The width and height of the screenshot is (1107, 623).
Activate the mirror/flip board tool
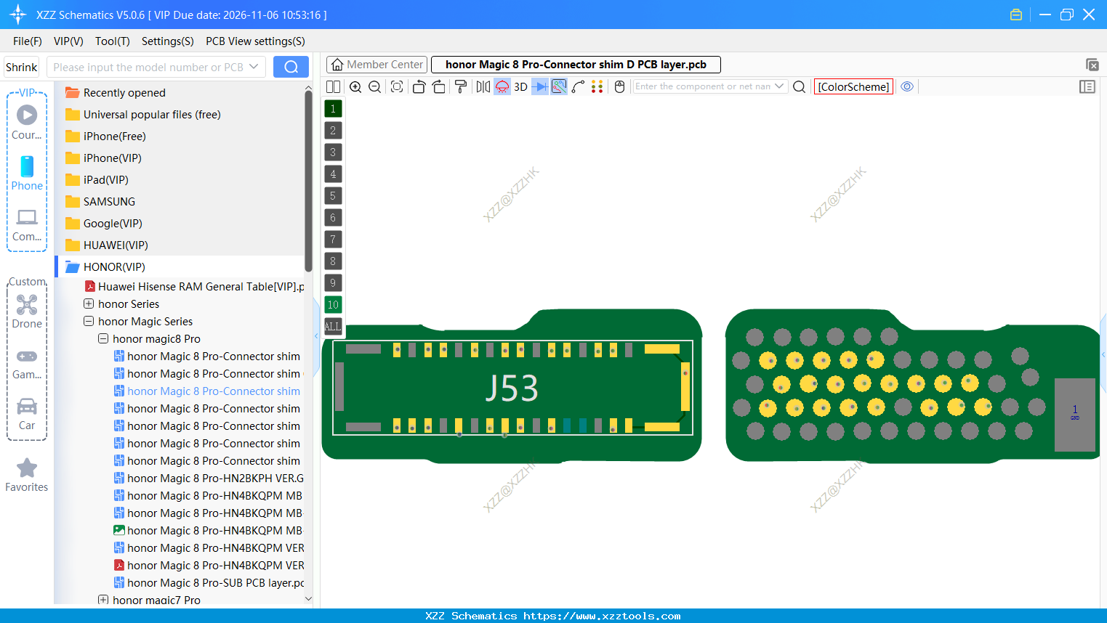click(x=483, y=86)
